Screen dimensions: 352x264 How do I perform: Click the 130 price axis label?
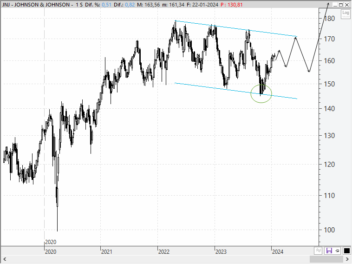point(329,135)
